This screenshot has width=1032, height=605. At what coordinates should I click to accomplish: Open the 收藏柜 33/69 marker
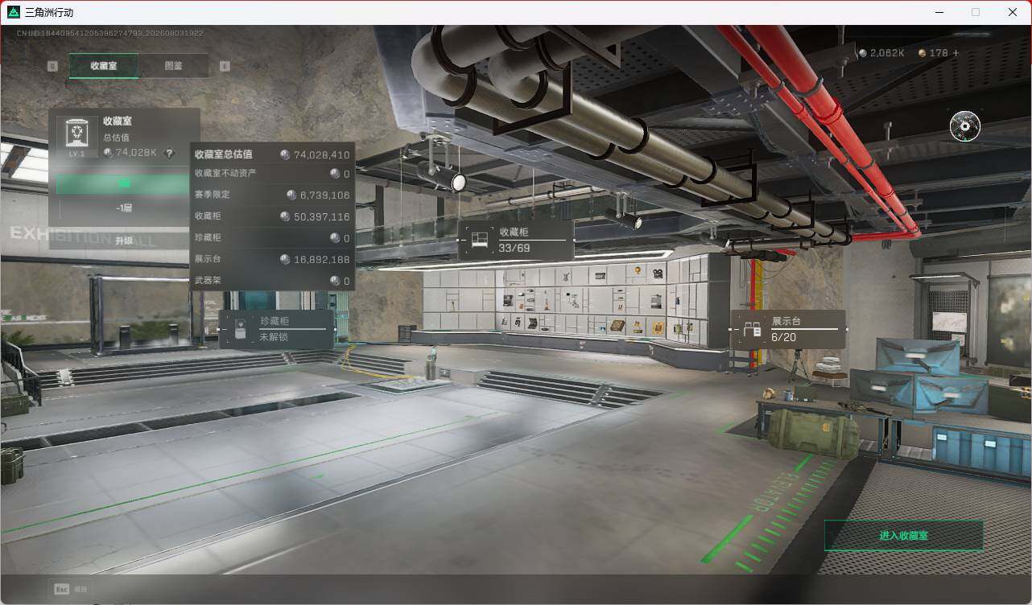coord(516,240)
